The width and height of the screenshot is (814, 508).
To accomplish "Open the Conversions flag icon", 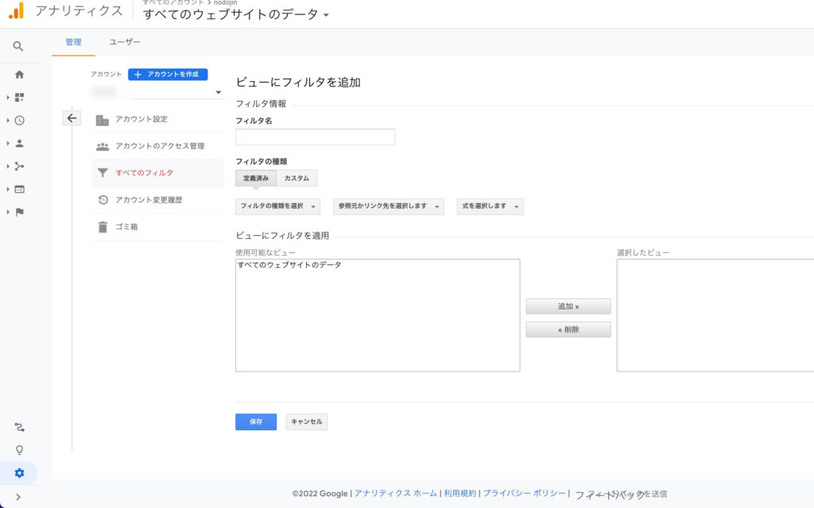I will 19,212.
